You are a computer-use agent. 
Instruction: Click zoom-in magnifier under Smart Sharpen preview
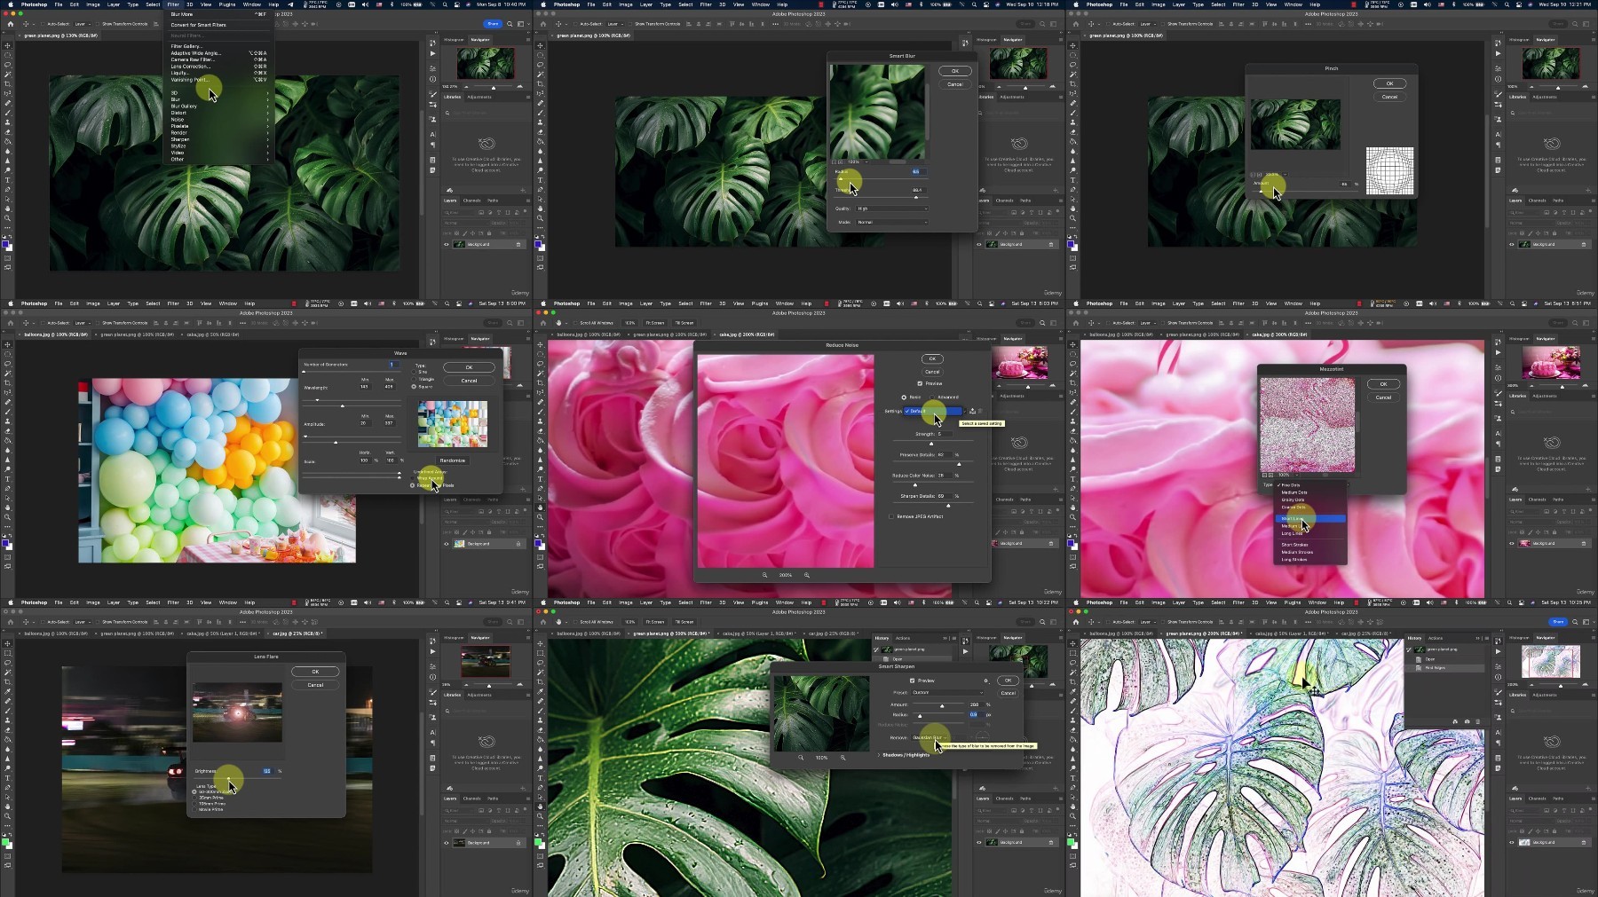(x=843, y=758)
